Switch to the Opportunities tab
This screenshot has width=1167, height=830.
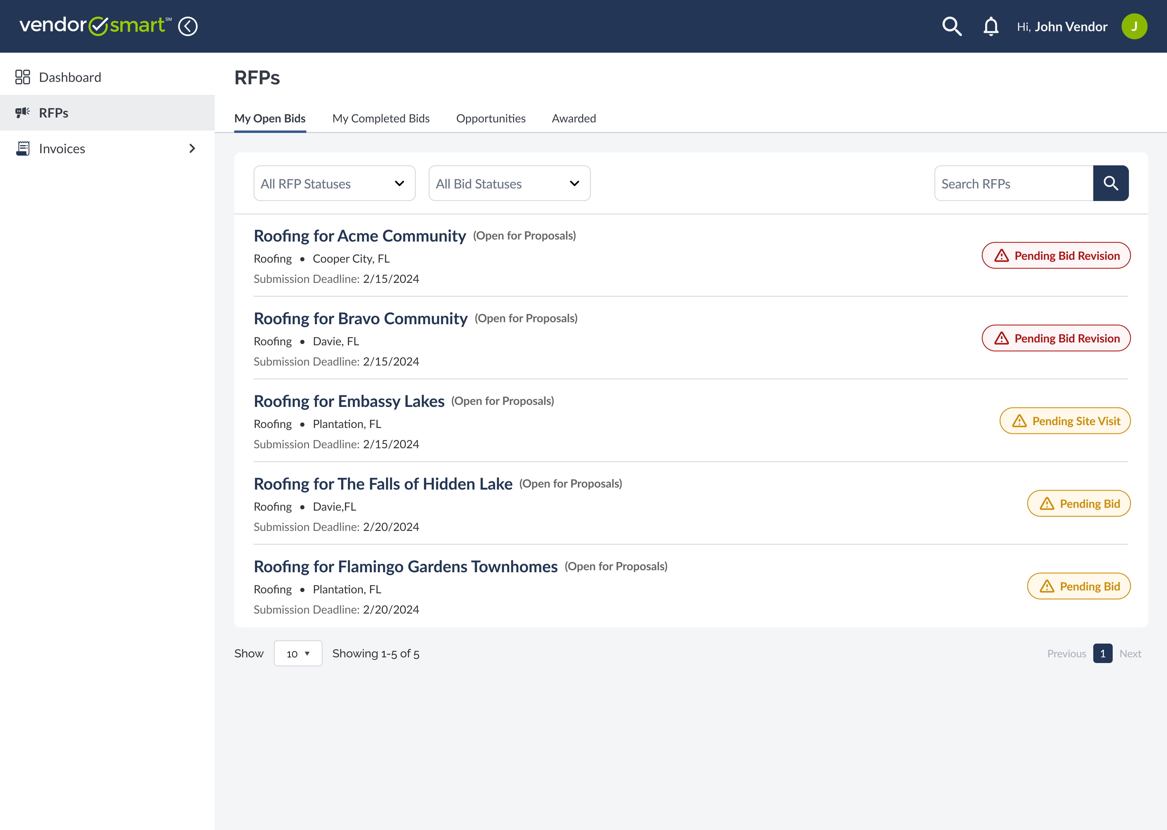coord(491,119)
